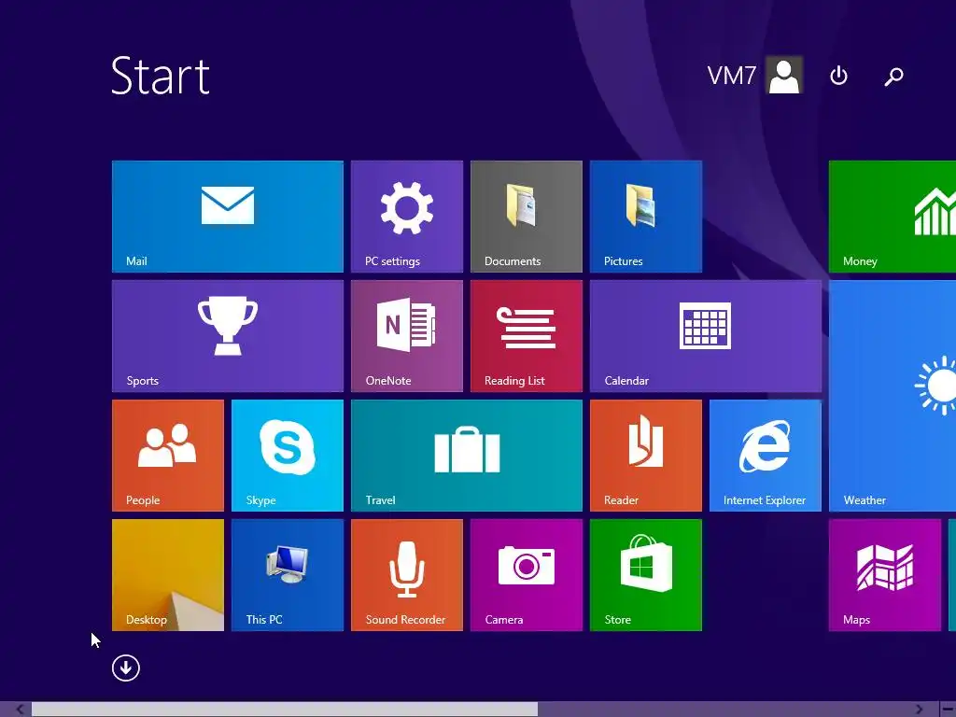Launch OneNote tile
Viewport: 956px width, 717px height.
(407, 336)
